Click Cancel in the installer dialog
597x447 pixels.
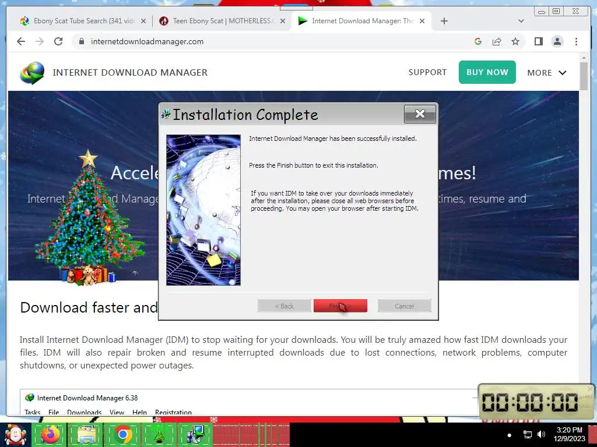tap(405, 306)
